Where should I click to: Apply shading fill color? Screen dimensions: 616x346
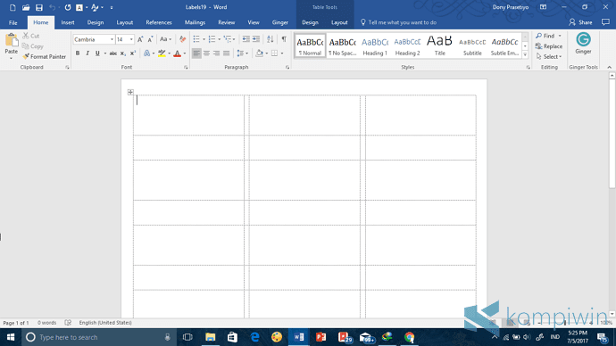click(x=259, y=54)
